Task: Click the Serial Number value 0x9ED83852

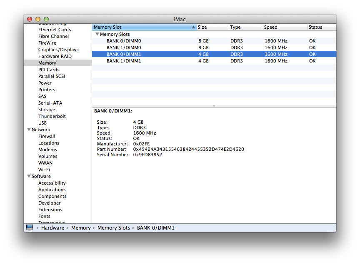Action: [x=147, y=155]
